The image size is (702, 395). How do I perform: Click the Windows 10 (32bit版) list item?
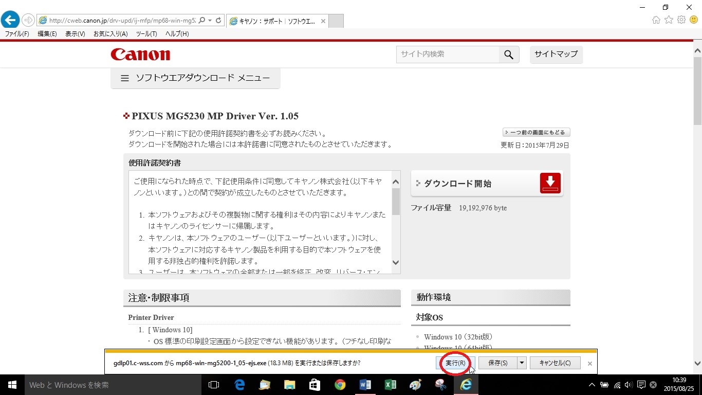pyautogui.click(x=458, y=337)
